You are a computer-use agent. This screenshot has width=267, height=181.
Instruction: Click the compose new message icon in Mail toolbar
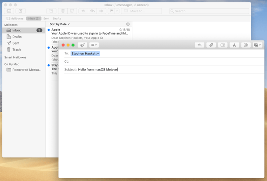21,11
